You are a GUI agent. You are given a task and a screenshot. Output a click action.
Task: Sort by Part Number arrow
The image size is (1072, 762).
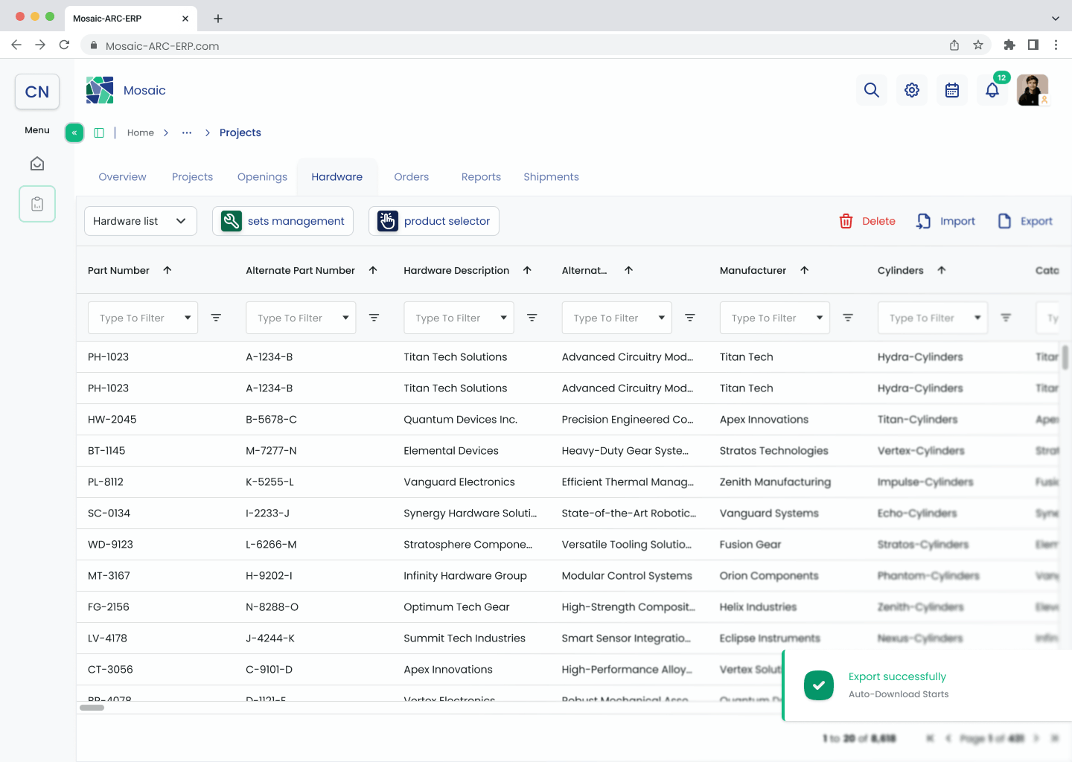(167, 270)
